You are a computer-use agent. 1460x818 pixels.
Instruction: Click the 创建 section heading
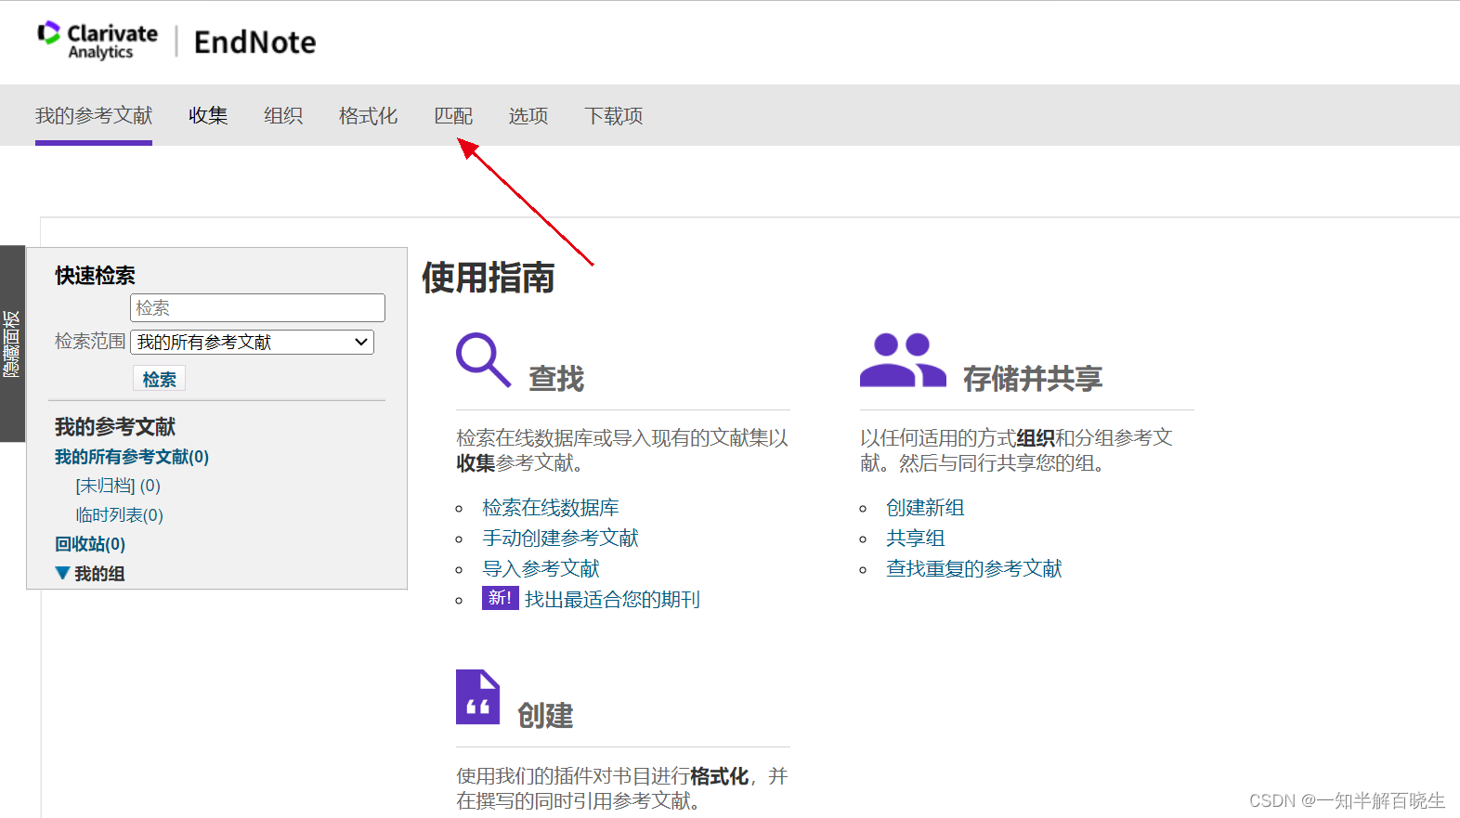pos(545,716)
